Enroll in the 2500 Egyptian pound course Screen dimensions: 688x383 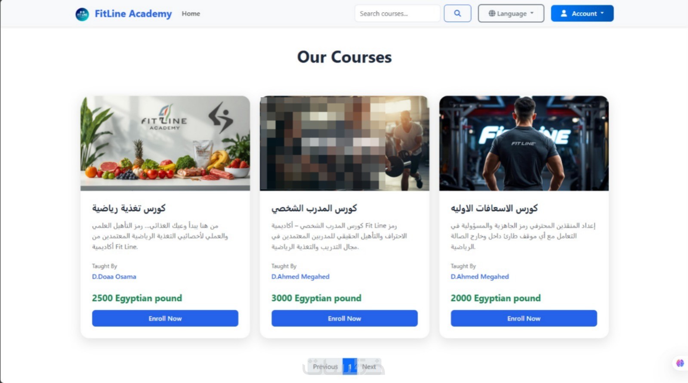click(165, 318)
